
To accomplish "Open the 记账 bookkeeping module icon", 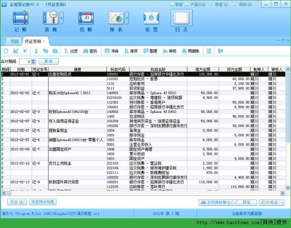I will 20,18.
